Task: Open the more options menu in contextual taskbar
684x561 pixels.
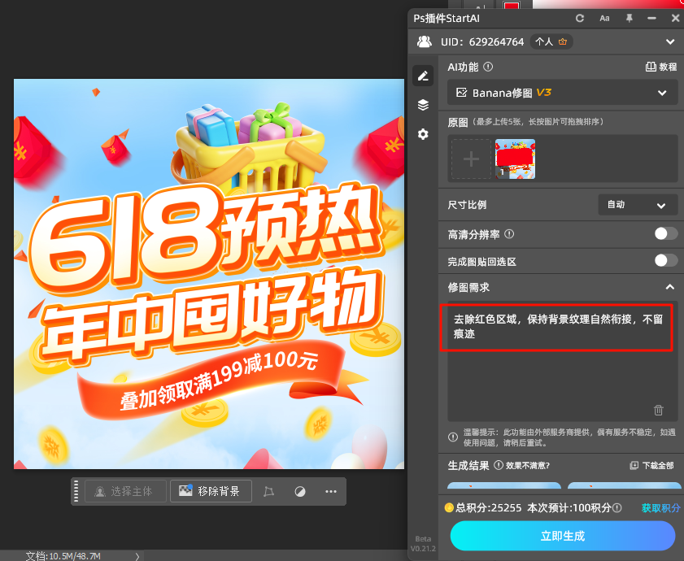Action: tap(329, 491)
